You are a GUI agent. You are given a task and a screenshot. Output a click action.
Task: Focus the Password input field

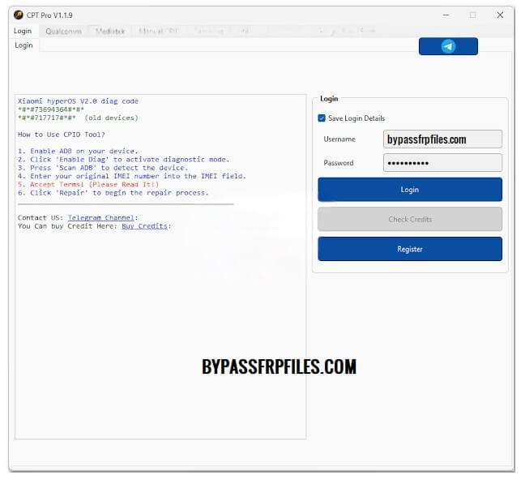point(442,163)
